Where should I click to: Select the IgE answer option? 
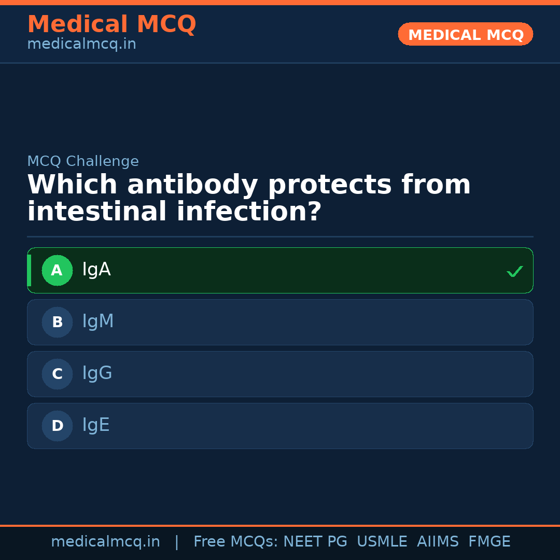coord(96,425)
